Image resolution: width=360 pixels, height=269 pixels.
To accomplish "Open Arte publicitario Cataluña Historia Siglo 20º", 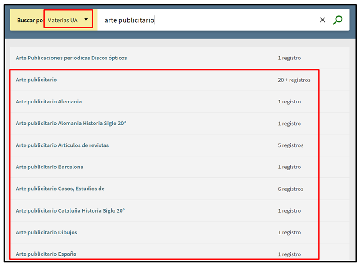I will (70, 210).
